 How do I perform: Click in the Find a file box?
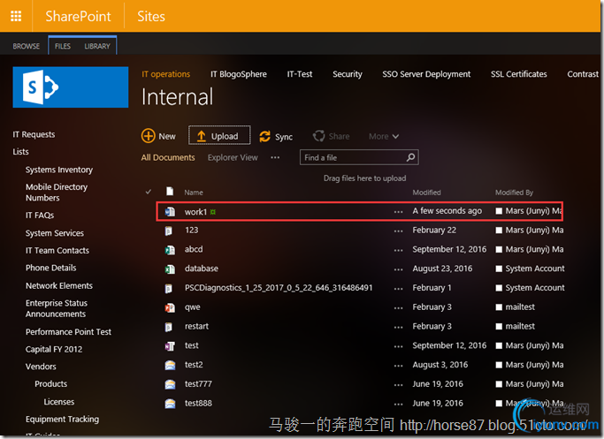[352, 157]
